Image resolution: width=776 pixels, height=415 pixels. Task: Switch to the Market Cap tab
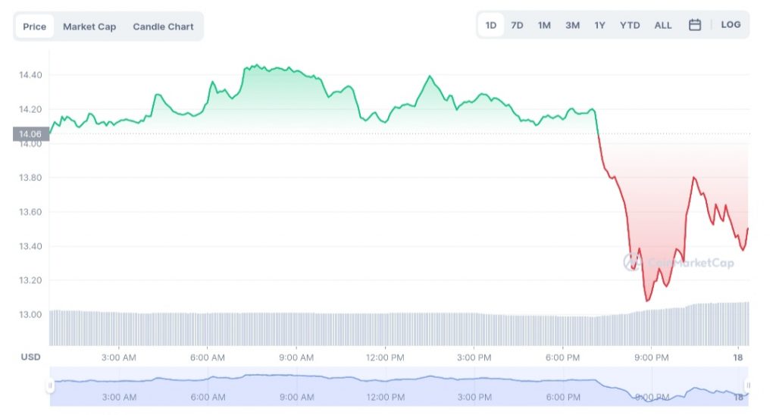click(89, 27)
